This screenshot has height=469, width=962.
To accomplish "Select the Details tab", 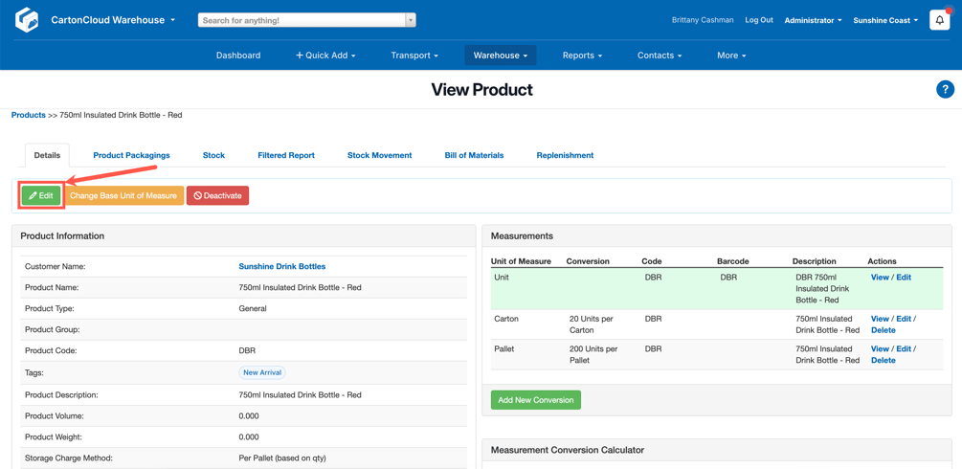I will click(x=47, y=155).
